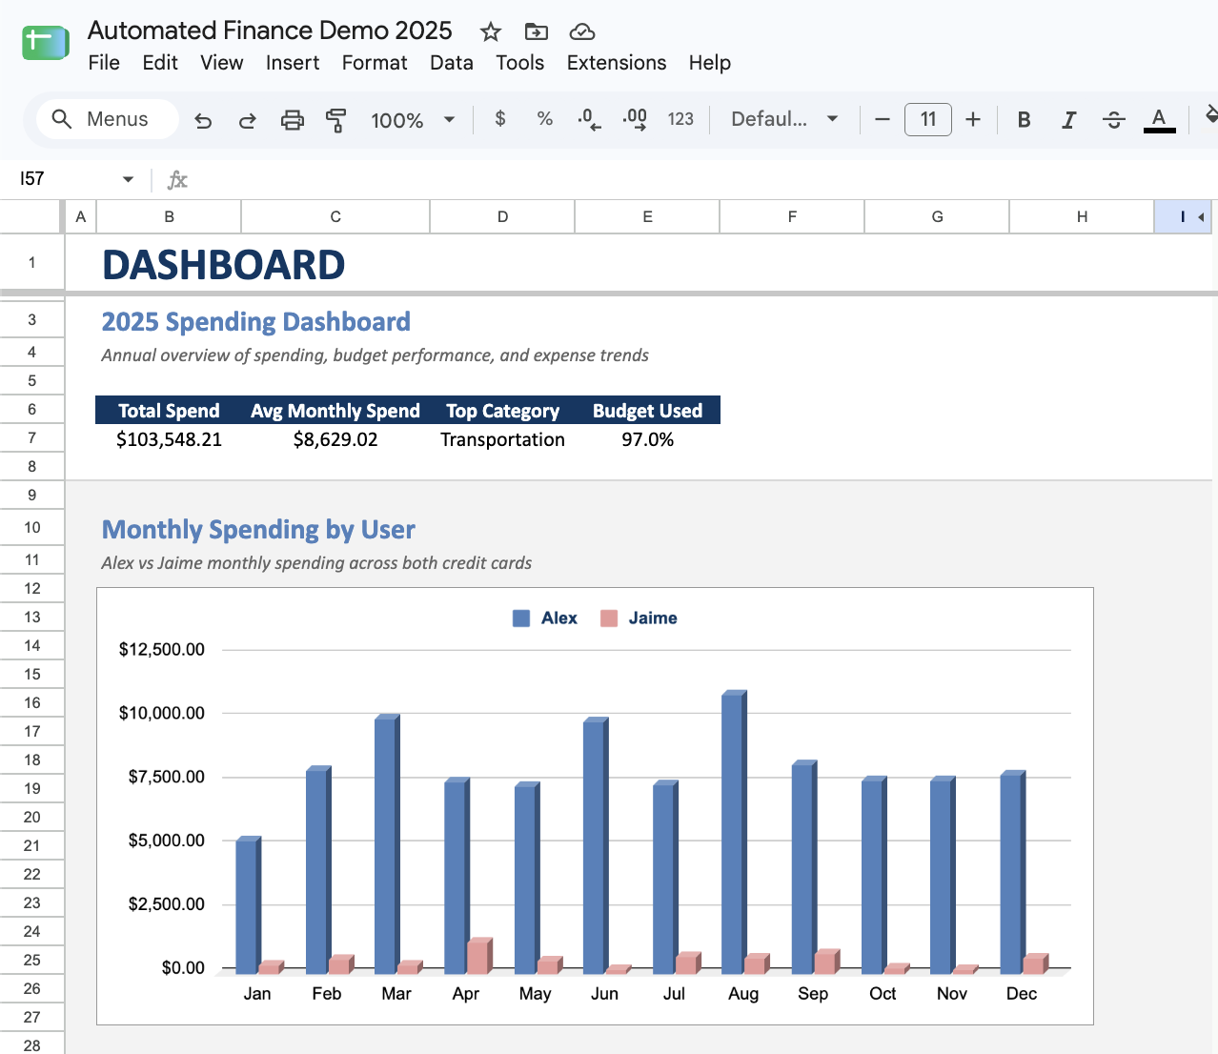Open the Help menu
This screenshot has height=1054, width=1218.
point(710,63)
